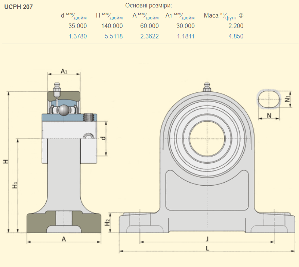Click the H2 base thickness dimension label
The image size is (299, 267).
pyautogui.click(x=107, y=222)
